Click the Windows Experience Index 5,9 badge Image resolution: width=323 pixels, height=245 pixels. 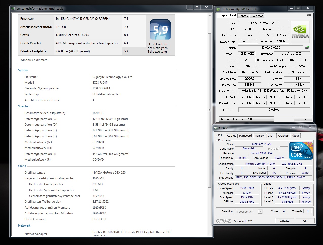(x=160, y=29)
